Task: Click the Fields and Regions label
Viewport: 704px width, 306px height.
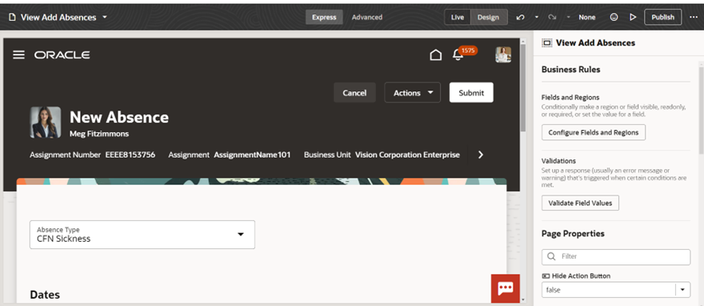Action: (570, 98)
